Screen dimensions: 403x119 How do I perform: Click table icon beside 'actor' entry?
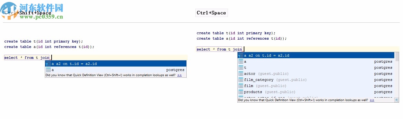tap(241, 74)
